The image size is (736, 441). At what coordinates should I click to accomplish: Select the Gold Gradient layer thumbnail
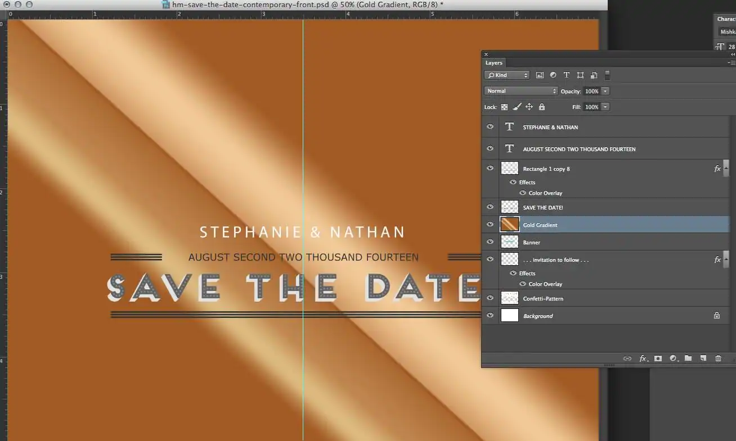click(x=509, y=225)
